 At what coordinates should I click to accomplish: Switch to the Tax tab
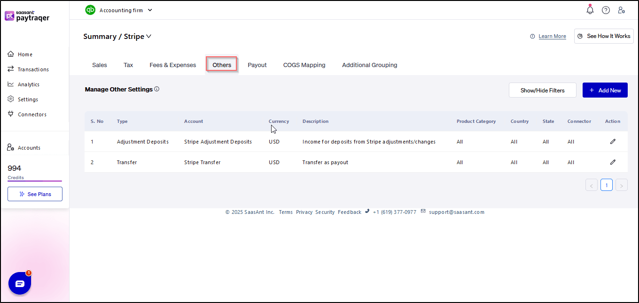click(128, 65)
